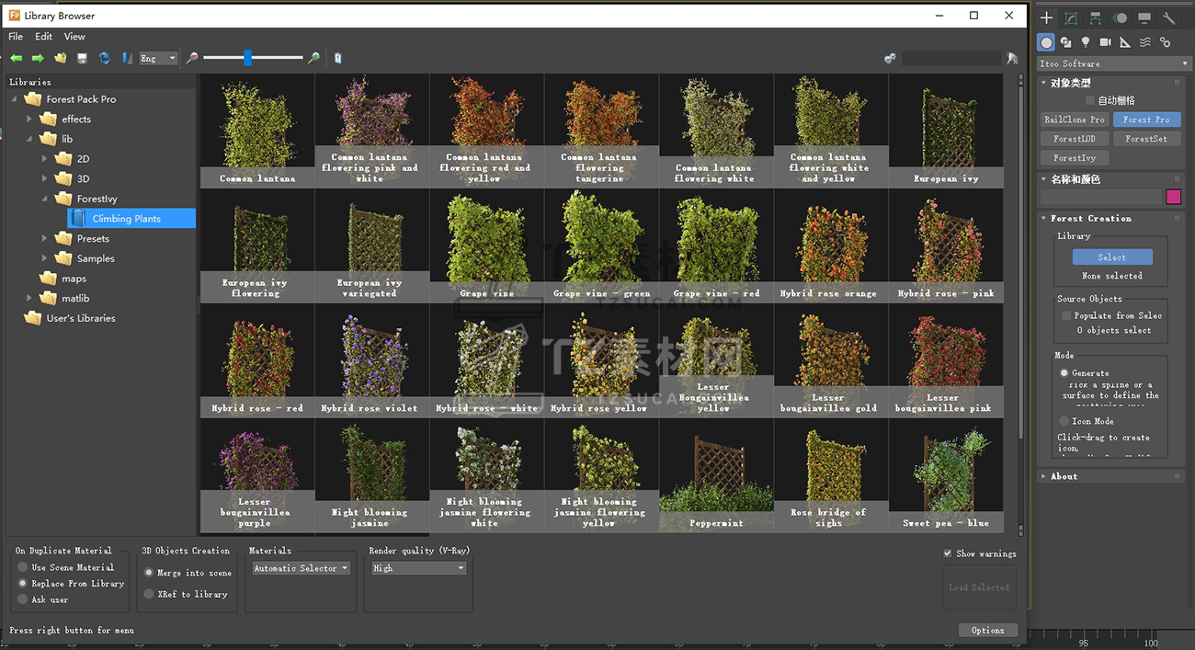Click the thumbnail size slider handle
Viewport: 1195px width, 650px height.
(x=247, y=58)
